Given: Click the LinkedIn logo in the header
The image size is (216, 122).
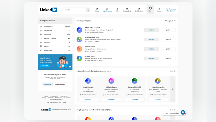Looking at the screenshot, I should (x=48, y=10).
